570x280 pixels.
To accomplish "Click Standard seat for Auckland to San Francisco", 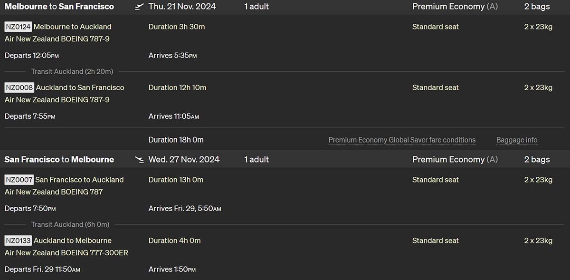I will 436,87.
